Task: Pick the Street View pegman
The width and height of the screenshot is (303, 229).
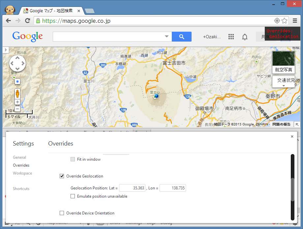Action: (x=17, y=94)
